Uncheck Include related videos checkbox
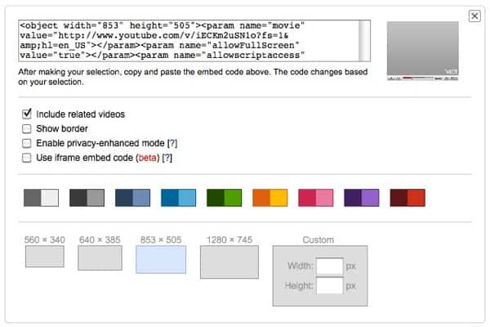The width and height of the screenshot is (490, 327). coord(27,114)
